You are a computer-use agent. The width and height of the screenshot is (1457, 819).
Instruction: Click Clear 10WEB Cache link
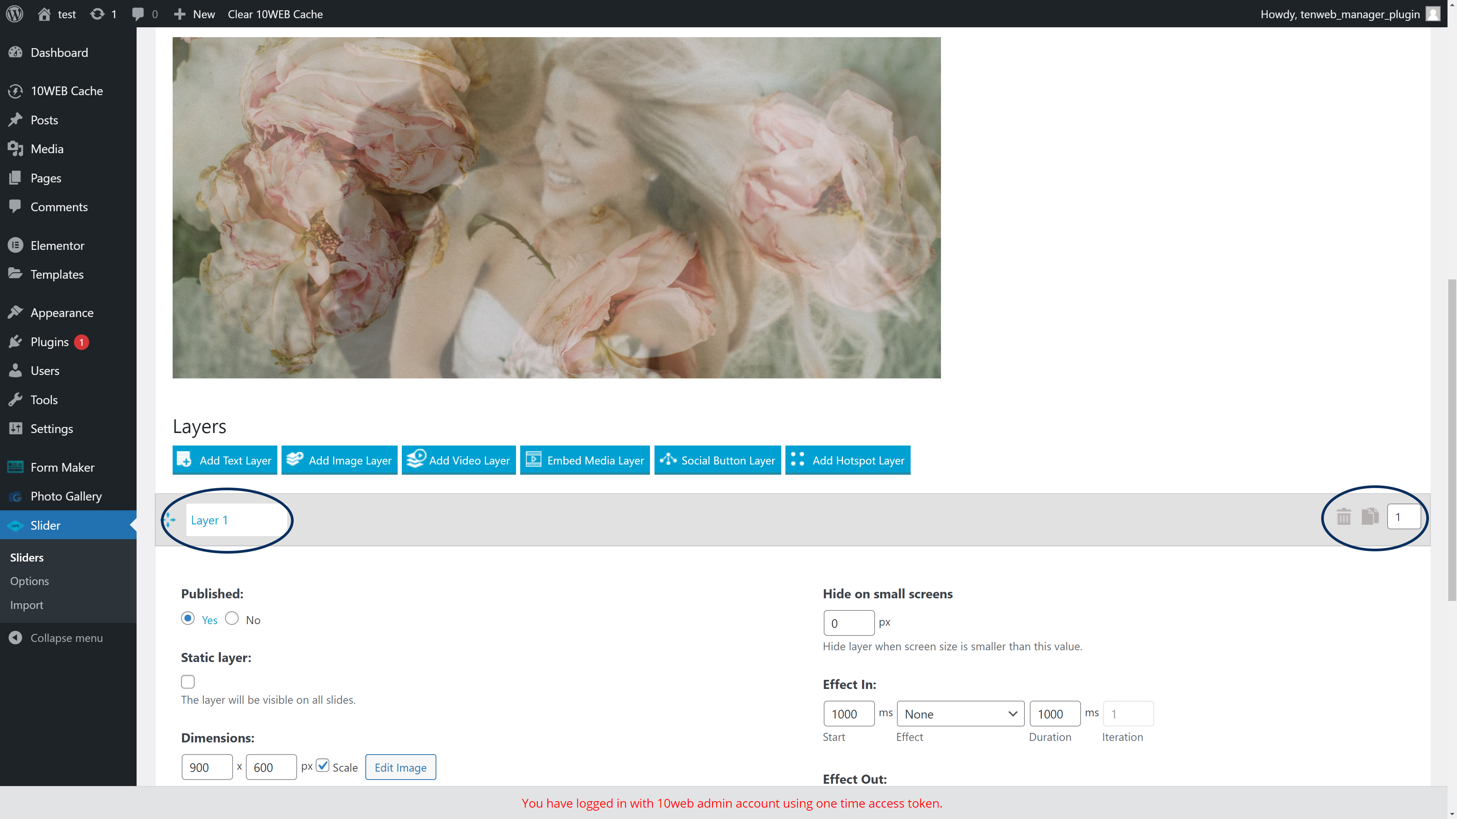click(x=275, y=14)
